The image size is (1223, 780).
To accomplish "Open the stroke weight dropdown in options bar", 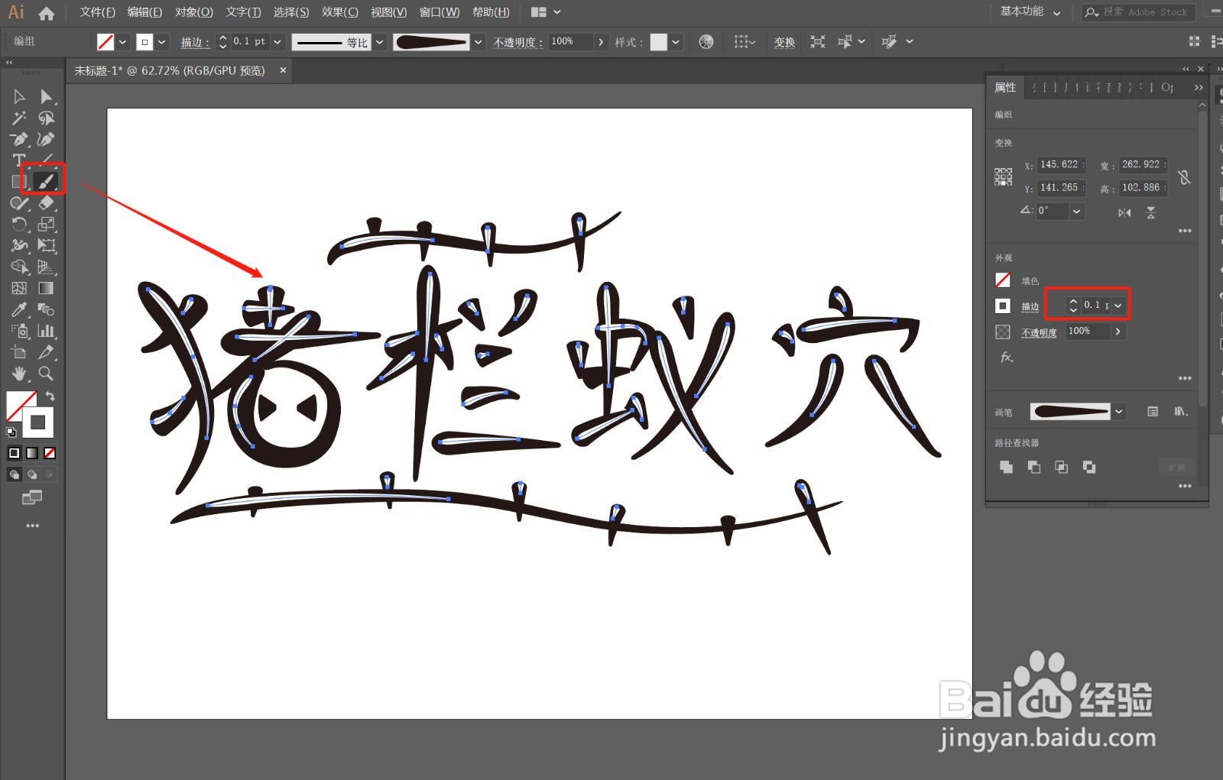I will (x=277, y=41).
